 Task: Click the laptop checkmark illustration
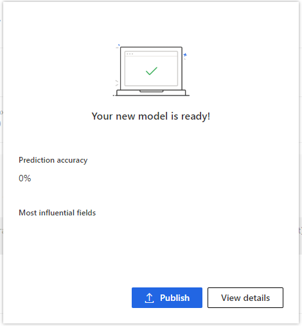[x=151, y=70]
